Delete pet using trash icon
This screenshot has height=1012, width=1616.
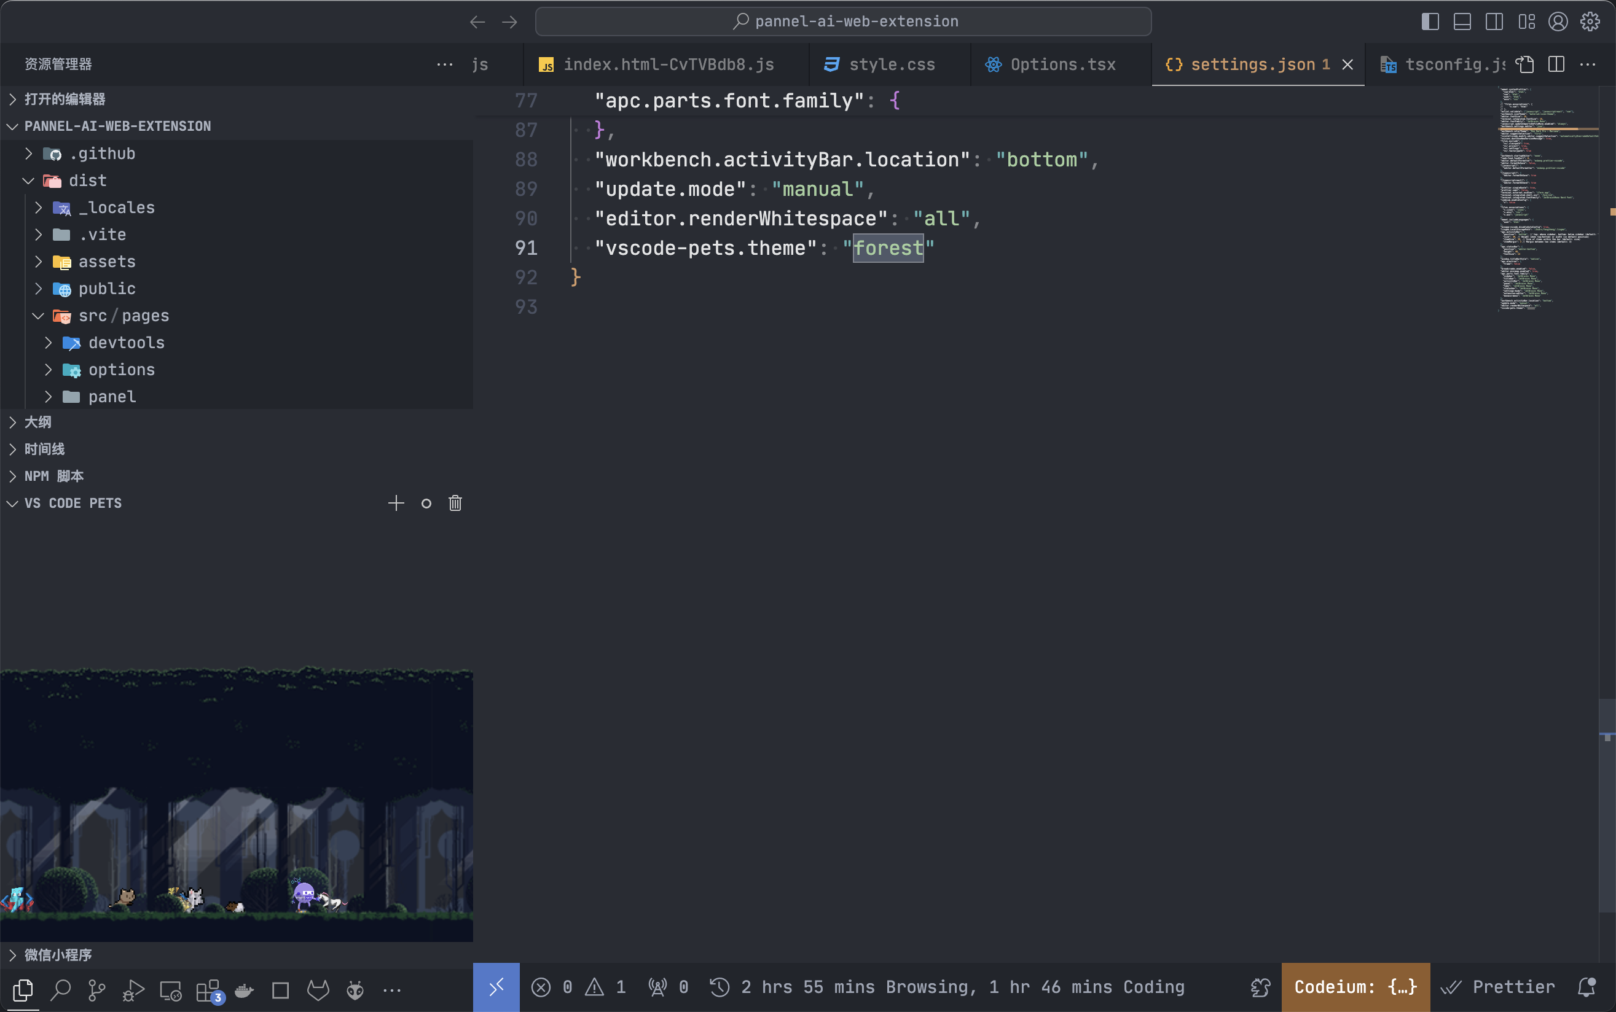(x=455, y=503)
